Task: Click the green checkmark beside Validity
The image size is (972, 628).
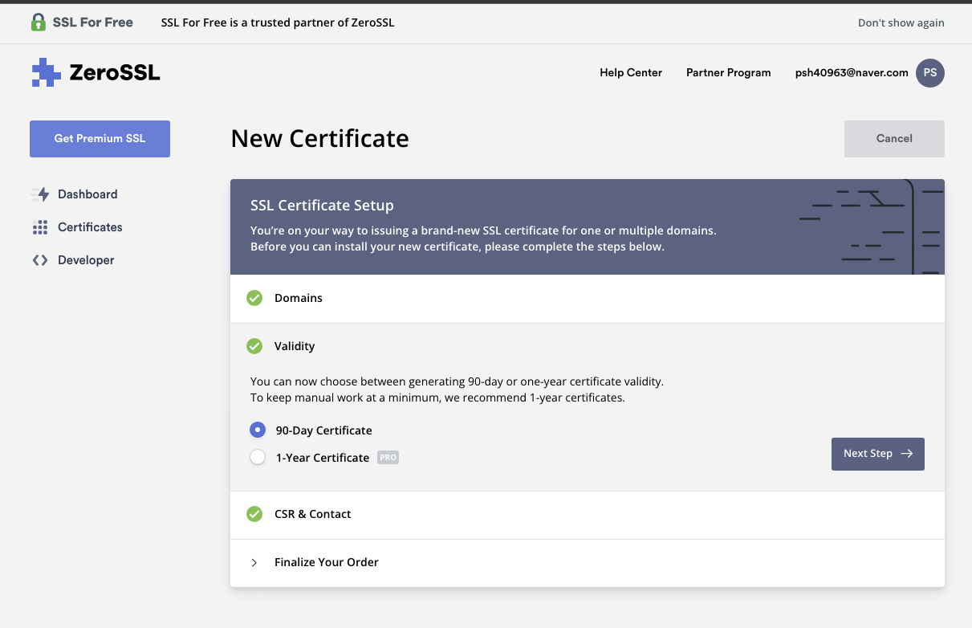Action: point(254,346)
